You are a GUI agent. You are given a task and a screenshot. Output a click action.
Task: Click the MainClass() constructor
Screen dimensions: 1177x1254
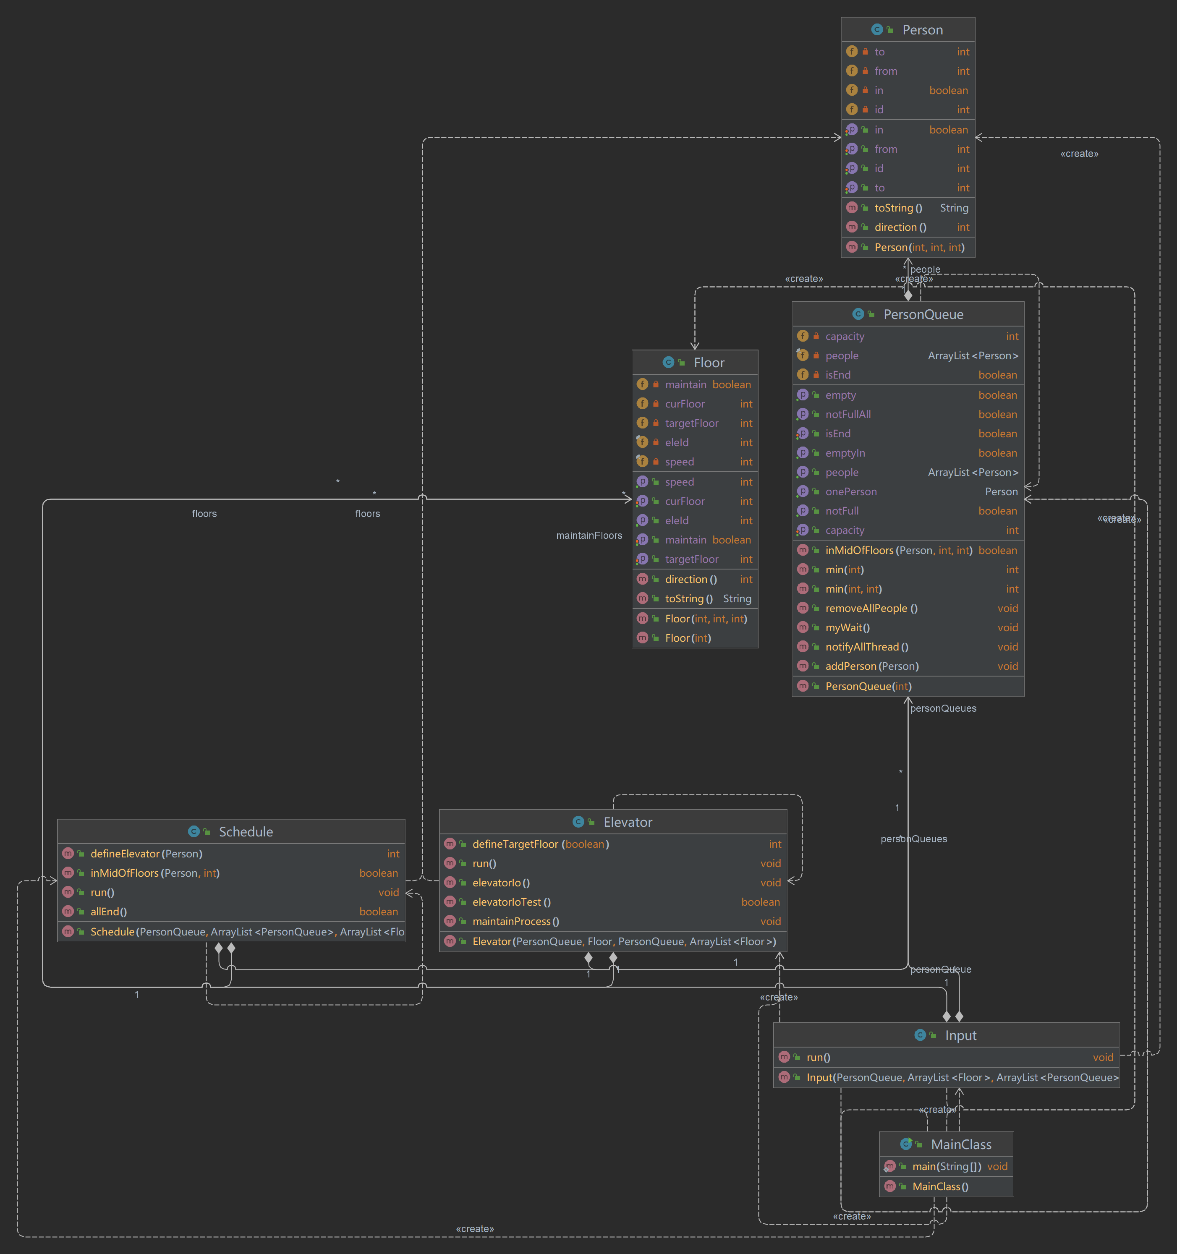947,1186
